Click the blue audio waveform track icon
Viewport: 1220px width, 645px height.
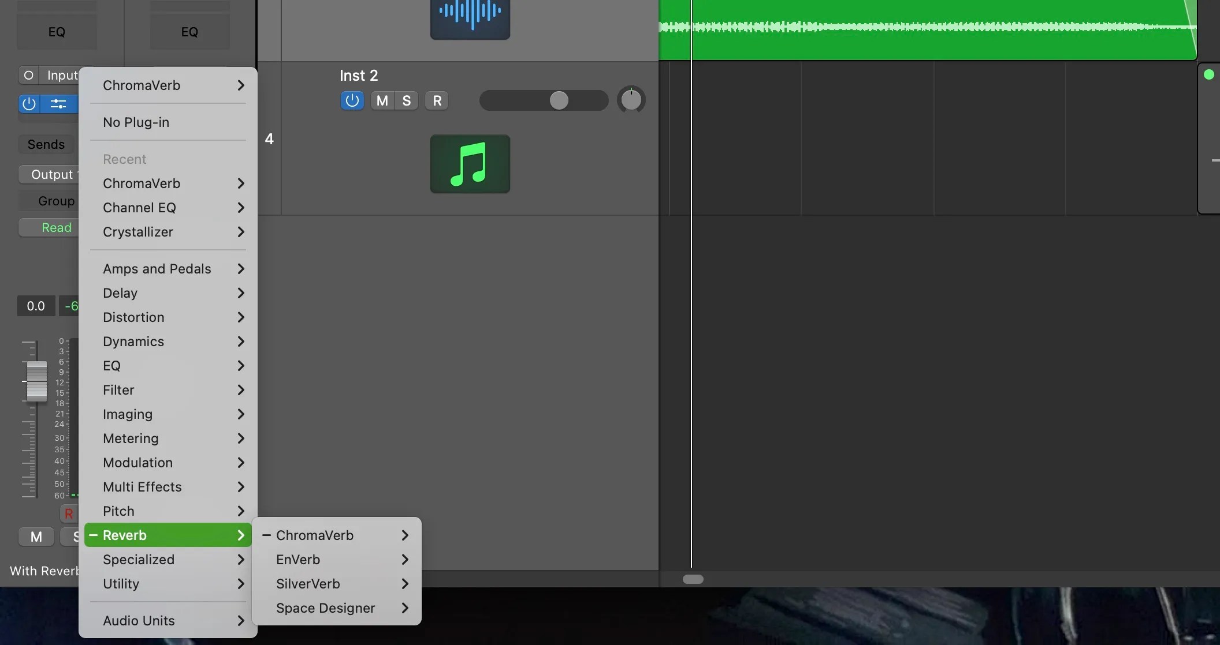tap(470, 16)
